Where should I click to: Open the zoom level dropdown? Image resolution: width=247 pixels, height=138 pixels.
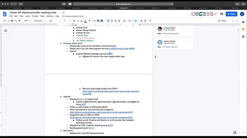(x=27, y=21)
